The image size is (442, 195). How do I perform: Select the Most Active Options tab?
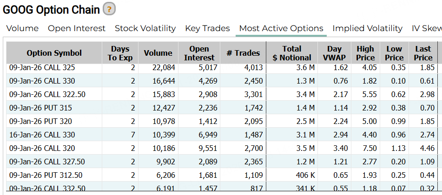point(281,28)
